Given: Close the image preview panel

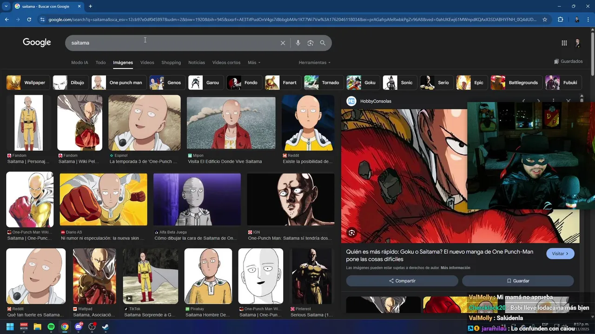Looking at the screenshot, I should pos(568,101).
